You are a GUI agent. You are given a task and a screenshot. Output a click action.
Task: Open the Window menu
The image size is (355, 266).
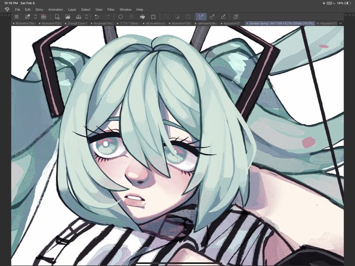(126, 9)
